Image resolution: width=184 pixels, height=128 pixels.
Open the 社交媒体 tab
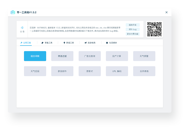[x=111, y=43]
